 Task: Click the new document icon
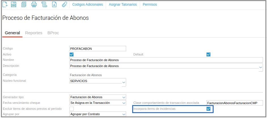(5, 5)
